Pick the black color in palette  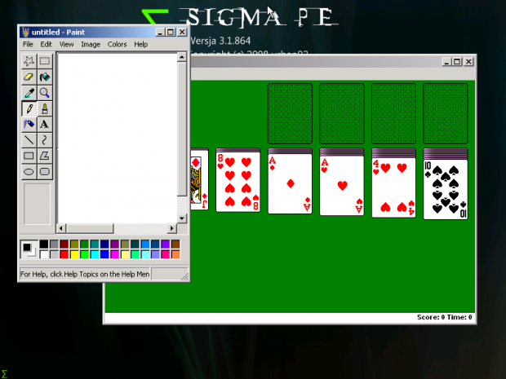[x=44, y=244]
